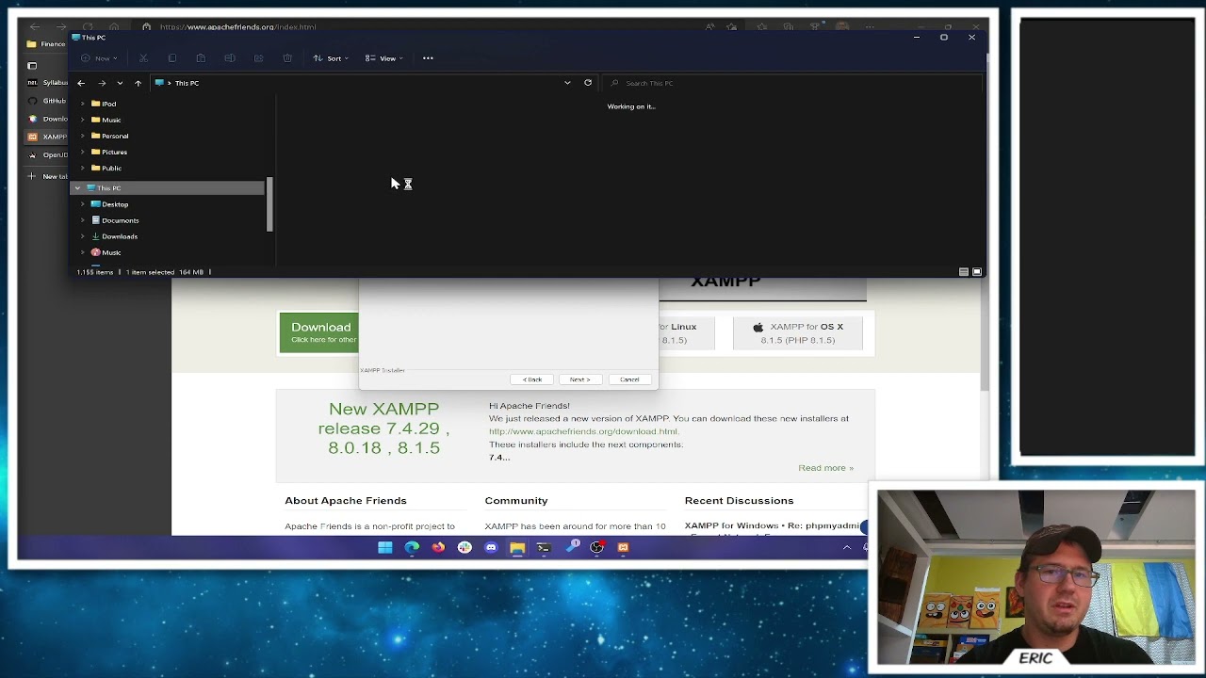Select the yellow Music folder in tree
Viewport: 1206px width, 678px height.
(x=106, y=120)
